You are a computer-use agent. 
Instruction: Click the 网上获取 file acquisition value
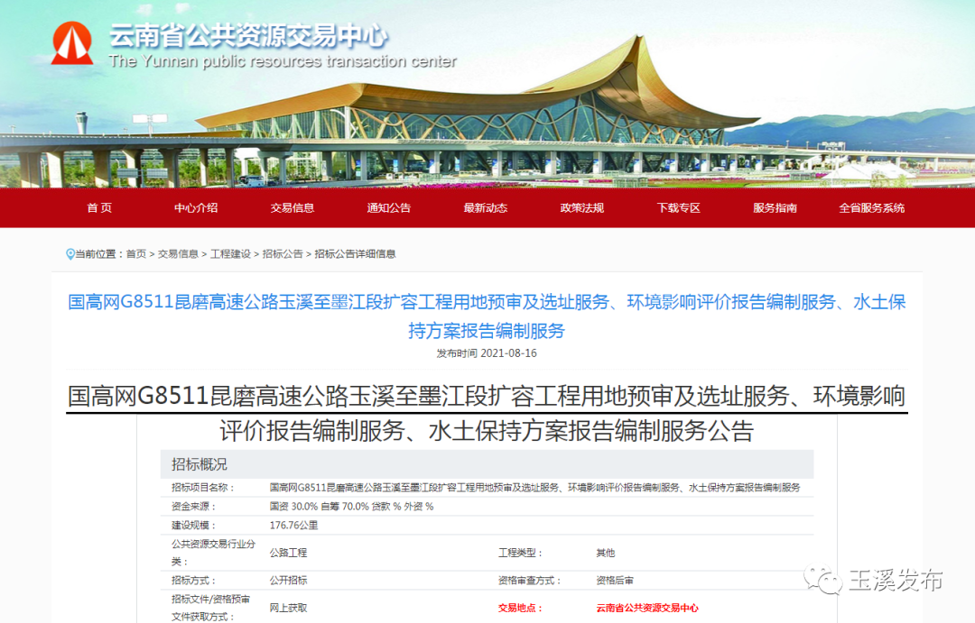(x=288, y=608)
